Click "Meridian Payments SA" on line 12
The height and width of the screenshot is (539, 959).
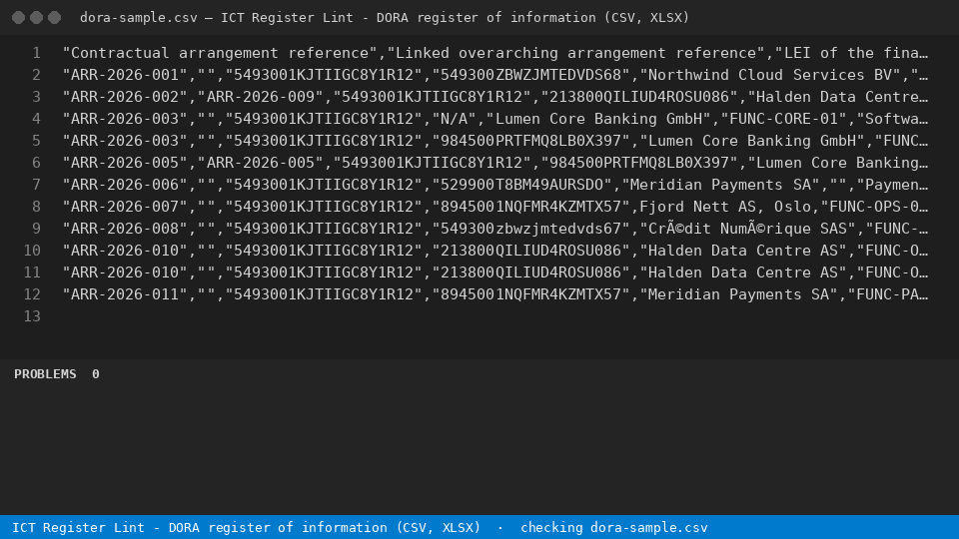(738, 295)
